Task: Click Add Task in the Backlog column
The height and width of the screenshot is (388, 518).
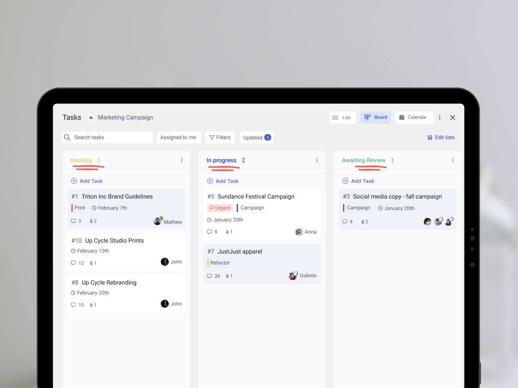Action: click(87, 181)
